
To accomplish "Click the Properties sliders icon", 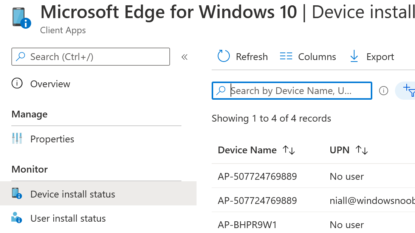I will 17,139.
